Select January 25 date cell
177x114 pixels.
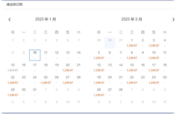coord(46,80)
